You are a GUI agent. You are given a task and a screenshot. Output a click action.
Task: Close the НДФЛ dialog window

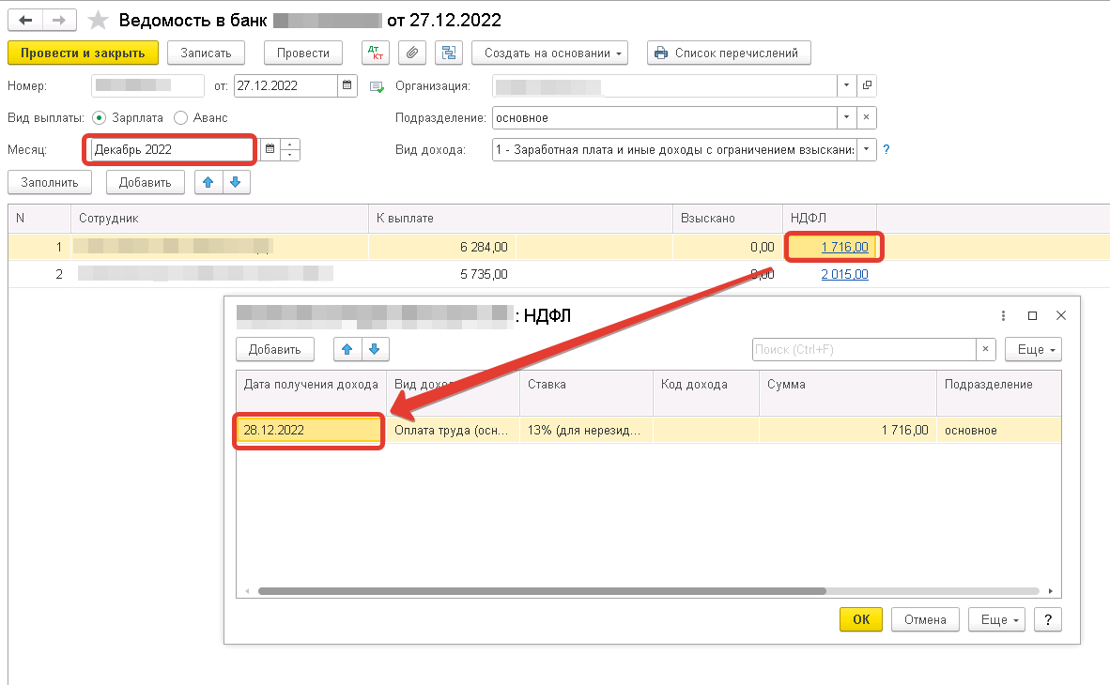point(1060,315)
